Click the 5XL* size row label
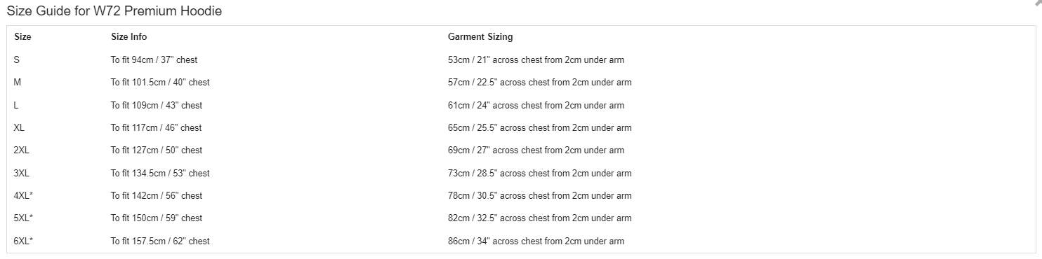Image resolution: width=1042 pixels, height=259 pixels. coord(23,218)
